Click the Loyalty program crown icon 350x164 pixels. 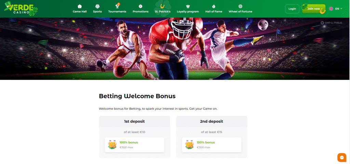pos(188,6)
